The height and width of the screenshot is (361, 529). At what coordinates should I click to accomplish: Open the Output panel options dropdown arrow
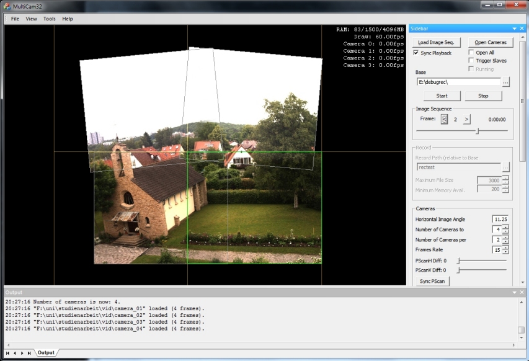tap(513, 292)
